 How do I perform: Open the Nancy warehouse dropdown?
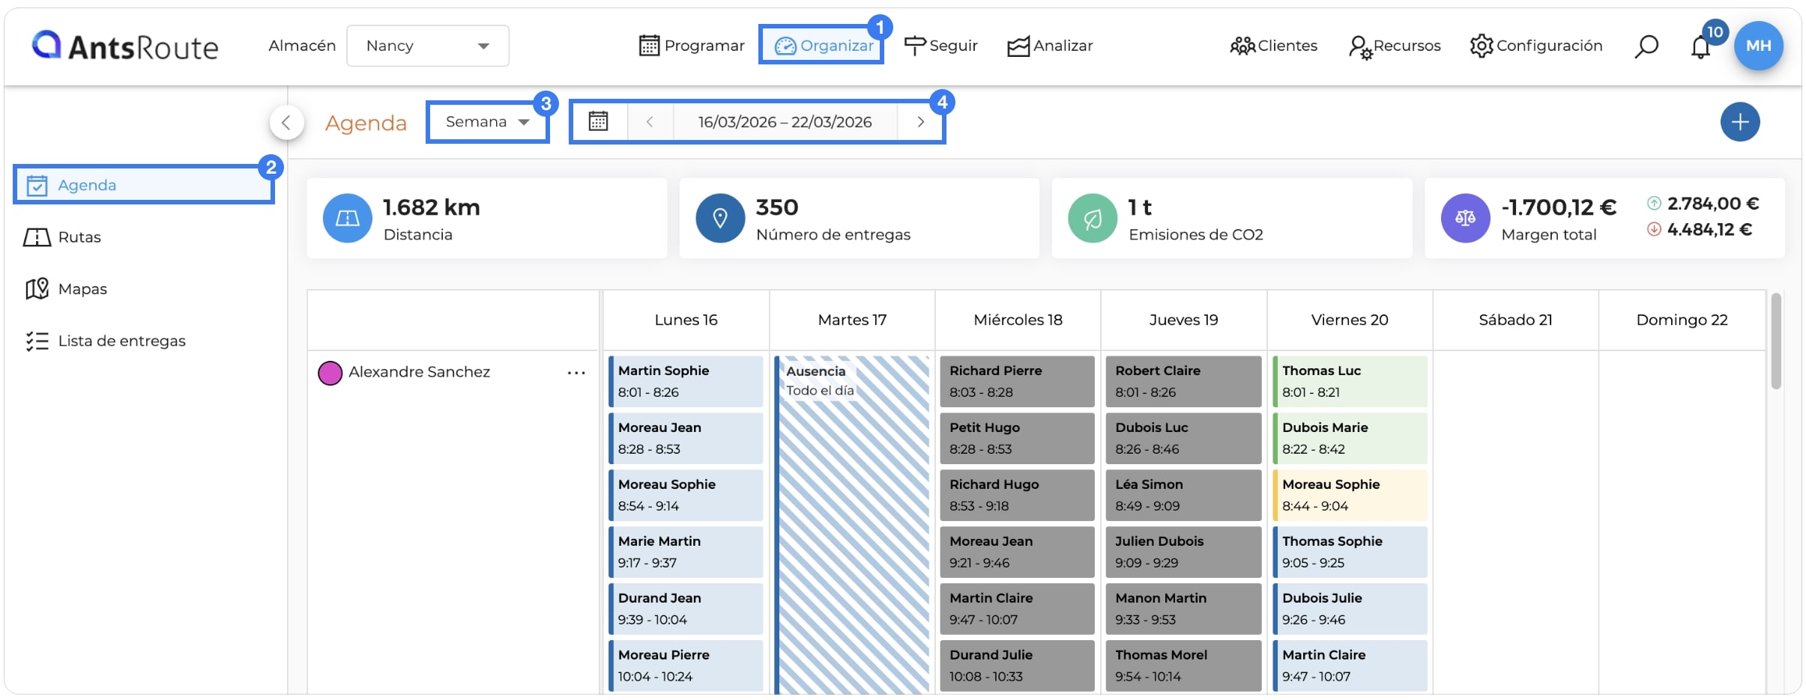[x=427, y=46]
